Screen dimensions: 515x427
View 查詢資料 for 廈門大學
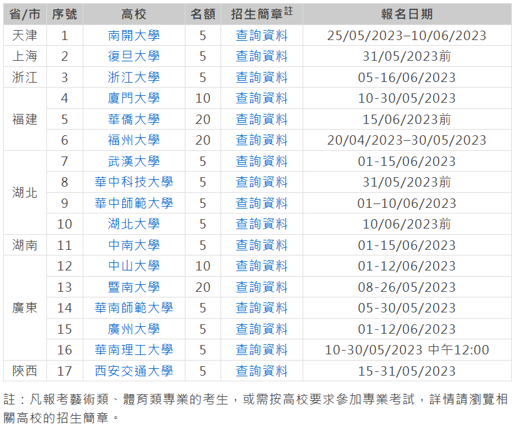pyautogui.click(x=262, y=98)
